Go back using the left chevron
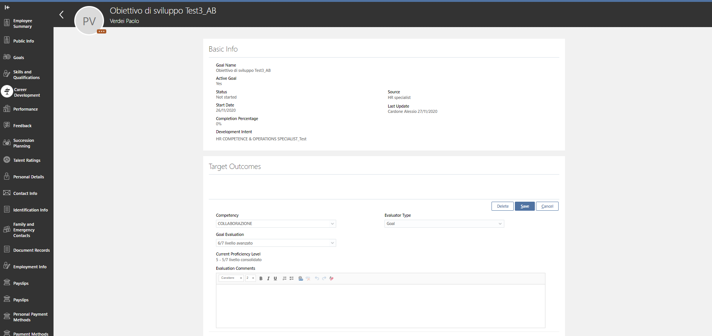The width and height of the screenshot is (712, 336). pyautogui.click(x=61, y=15)
